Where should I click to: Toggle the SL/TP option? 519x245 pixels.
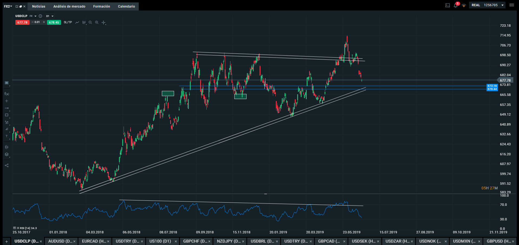click(68, 22)
